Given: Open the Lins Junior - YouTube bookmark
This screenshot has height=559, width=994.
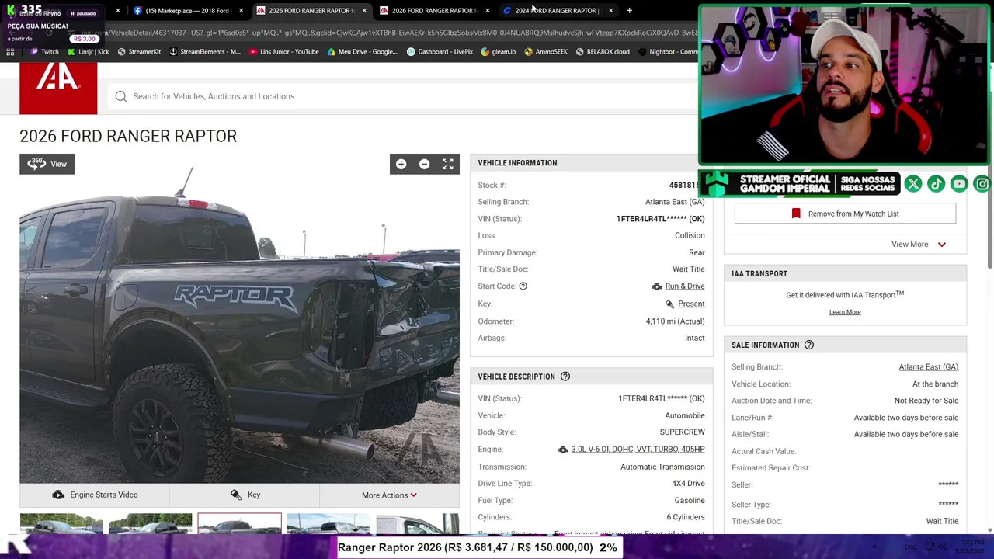Looking at the screenshot, I should coord(283,52).
